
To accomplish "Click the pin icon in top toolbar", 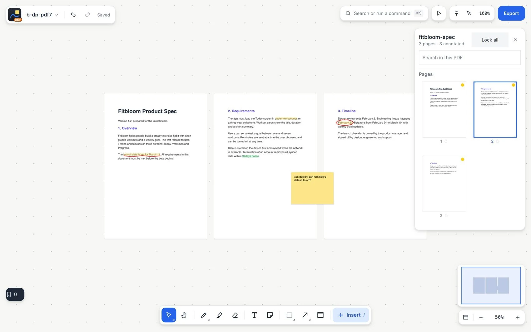I will pos(456,13).
